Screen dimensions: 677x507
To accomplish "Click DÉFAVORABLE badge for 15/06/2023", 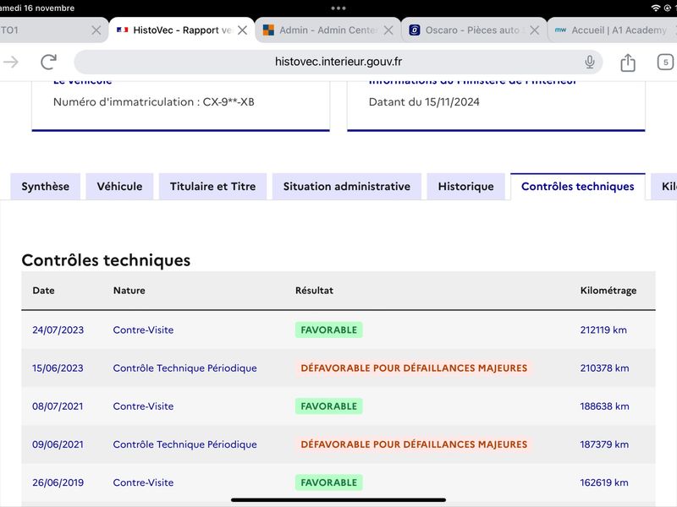I will click(414, 368).
